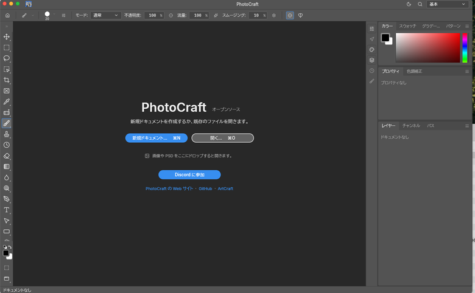475x293 pixels.
Task: Click the Home icon in options bar
Action: pyautogui.click(x=7, y=15)
